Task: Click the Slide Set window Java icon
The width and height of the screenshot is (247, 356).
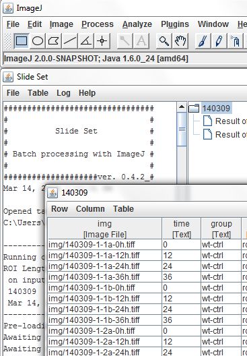Action: (8, 77)
